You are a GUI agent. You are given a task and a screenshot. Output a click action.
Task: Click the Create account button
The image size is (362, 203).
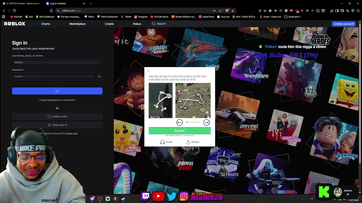point(344,24)
